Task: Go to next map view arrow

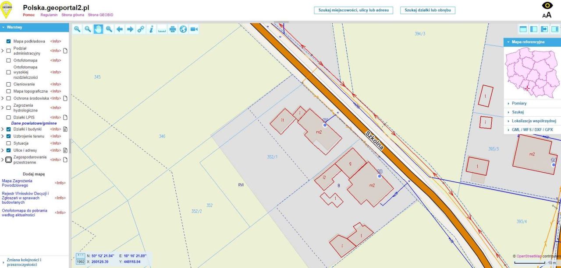Action: 130,29
